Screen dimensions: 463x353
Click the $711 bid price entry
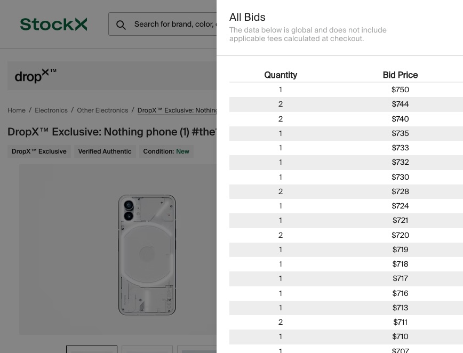400,322
